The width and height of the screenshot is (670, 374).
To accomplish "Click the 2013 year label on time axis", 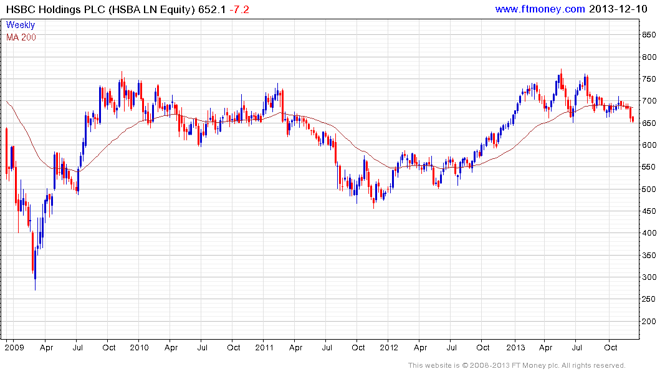I will point(516,347).
